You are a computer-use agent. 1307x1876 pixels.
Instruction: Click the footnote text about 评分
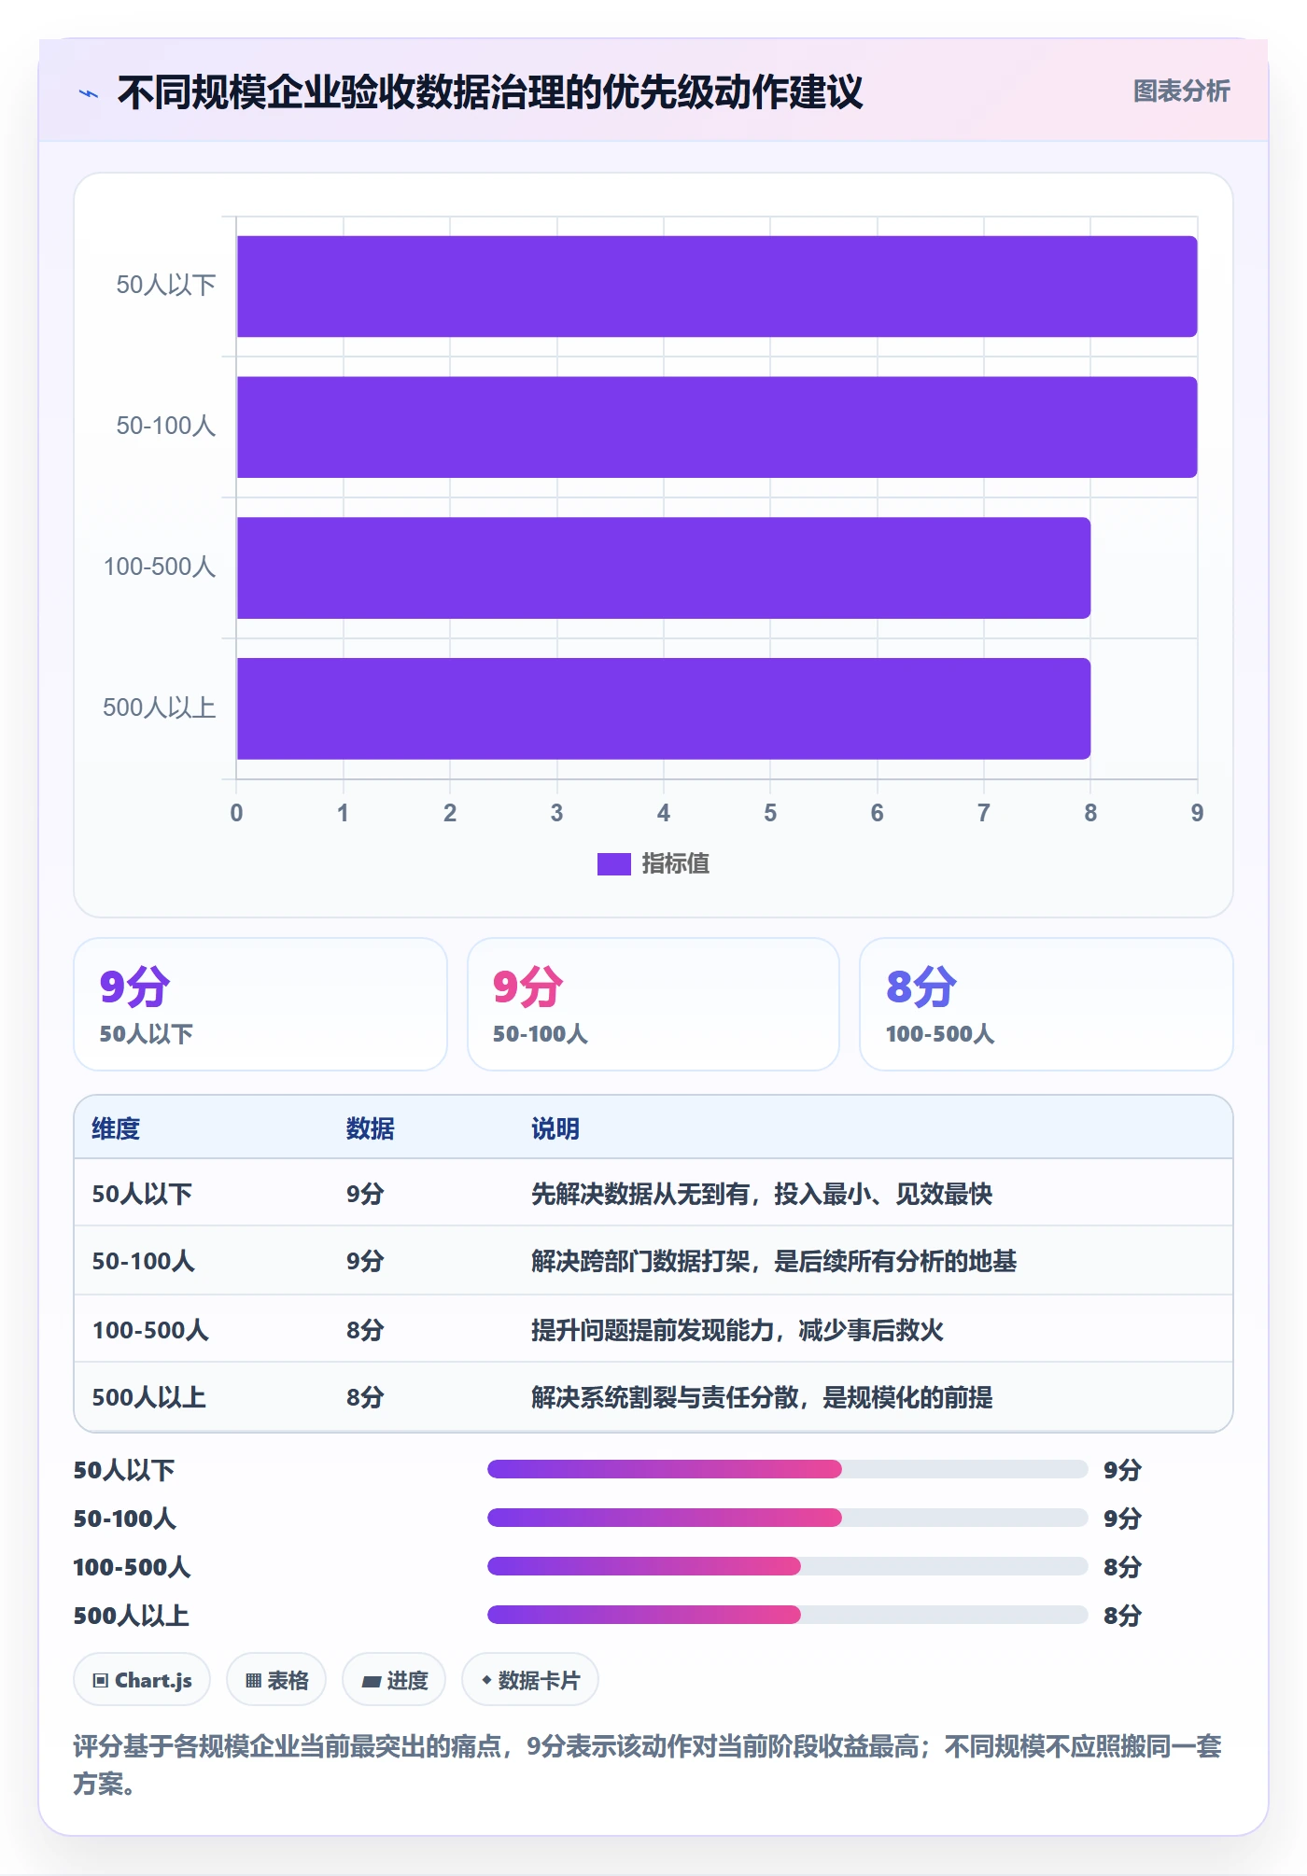648,1765
